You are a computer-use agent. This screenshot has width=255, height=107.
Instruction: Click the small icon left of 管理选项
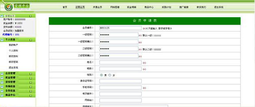(2, 16)
